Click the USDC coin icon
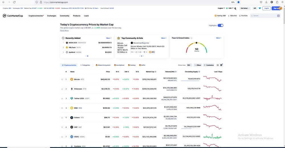 point(72,137)
